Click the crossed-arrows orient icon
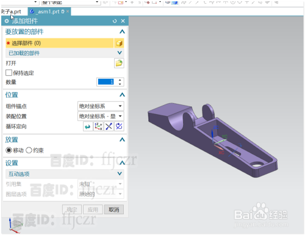This screenshot has height=235, width=305. pyautogui.click(x=109, y=126)
